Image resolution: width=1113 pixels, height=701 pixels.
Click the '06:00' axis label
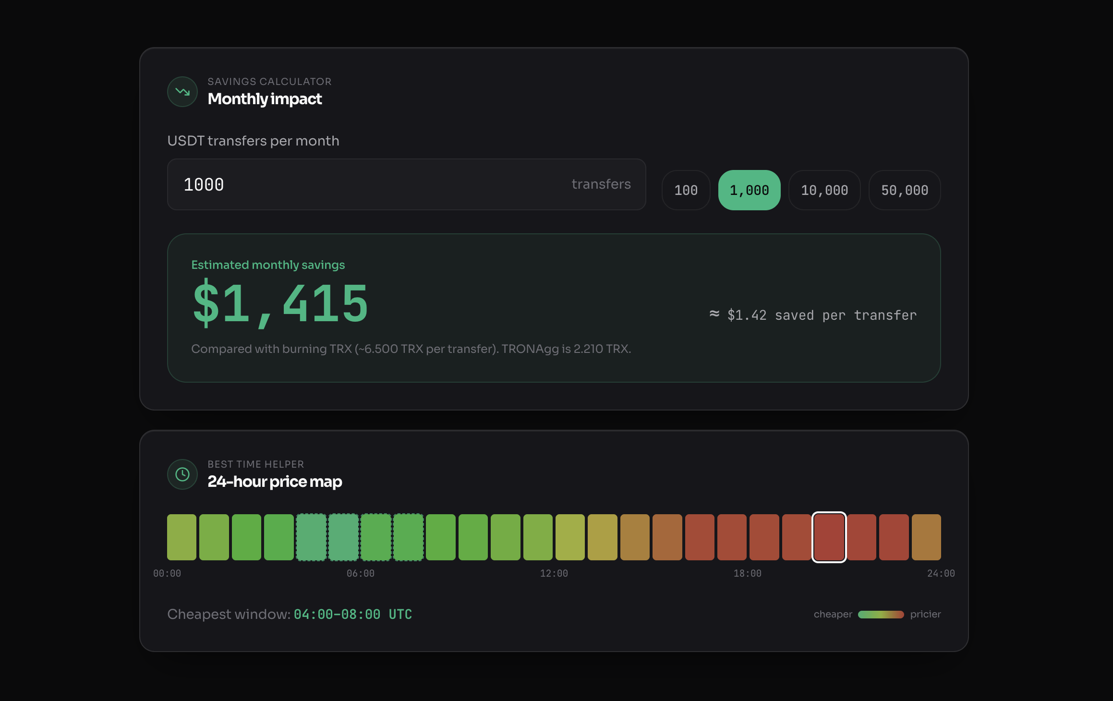(x=361, y=573)
